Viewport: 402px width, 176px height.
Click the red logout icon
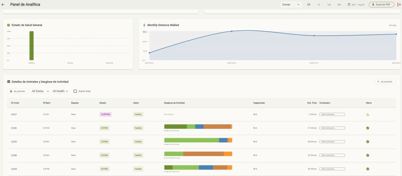(399, 5)
